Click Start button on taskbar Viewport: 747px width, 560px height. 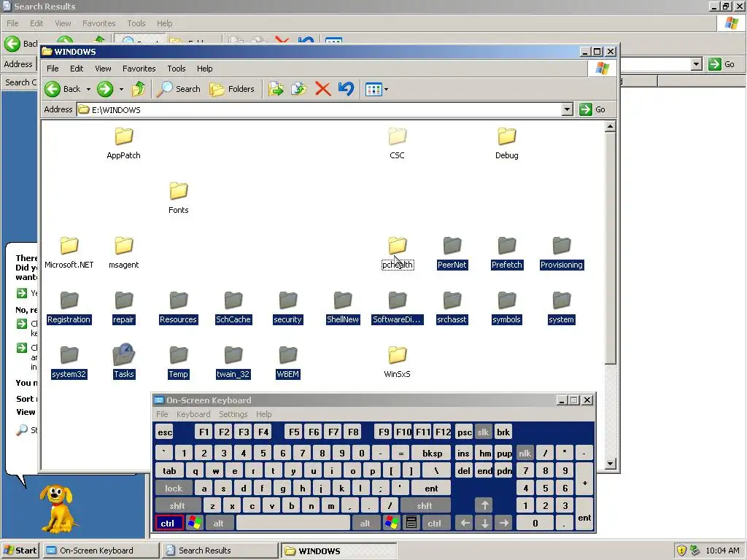click(x=20, y=551)
